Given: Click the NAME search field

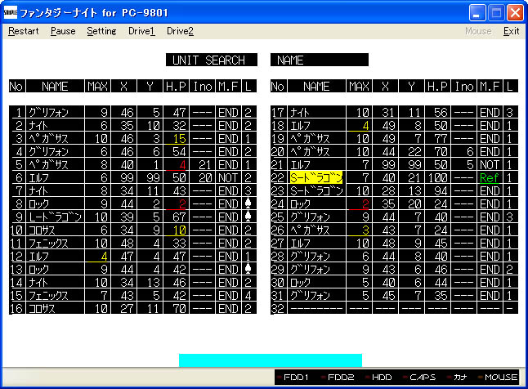Looking at the screenshot, I should coord(320,60).
